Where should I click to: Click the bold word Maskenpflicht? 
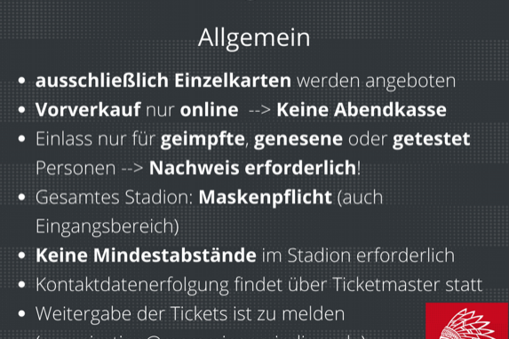[x=266, y=198]
